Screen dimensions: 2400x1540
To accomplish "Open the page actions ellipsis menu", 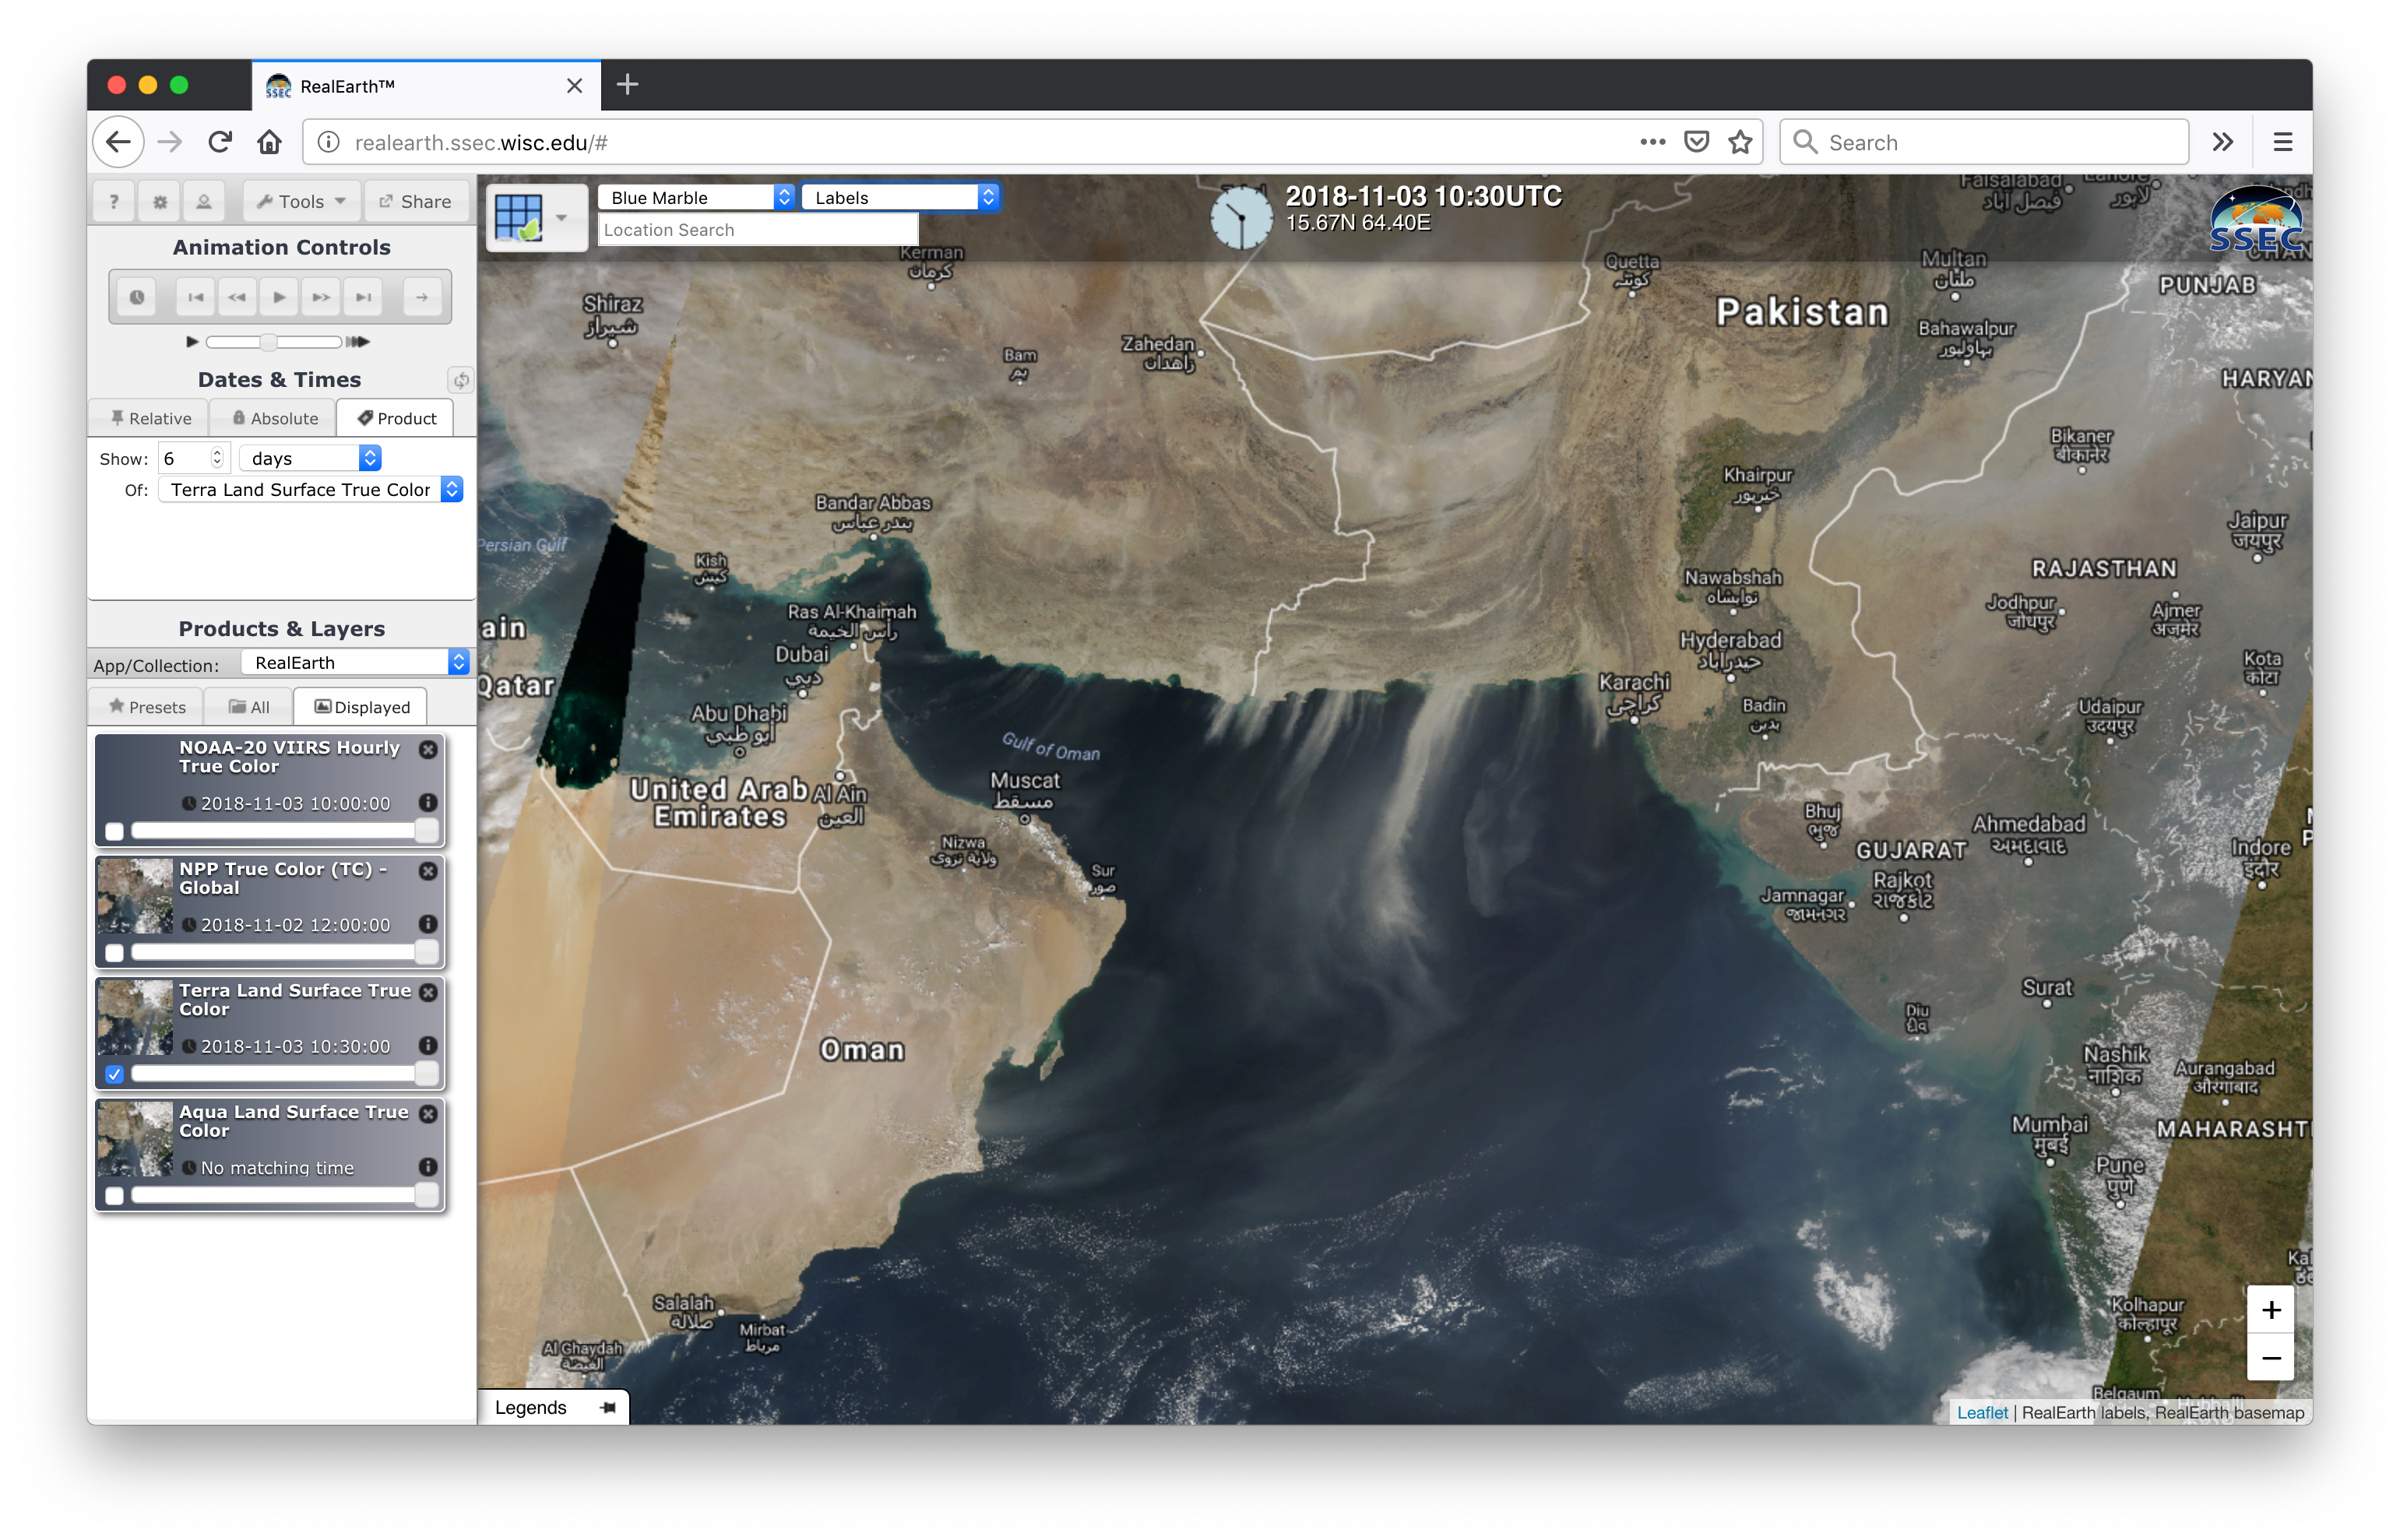I will click(1652, 142).
